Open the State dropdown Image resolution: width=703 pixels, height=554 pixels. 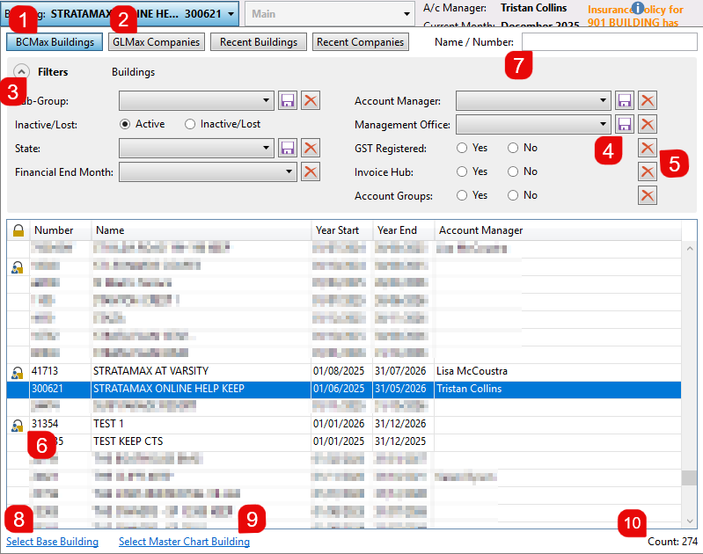coord(196,148)
